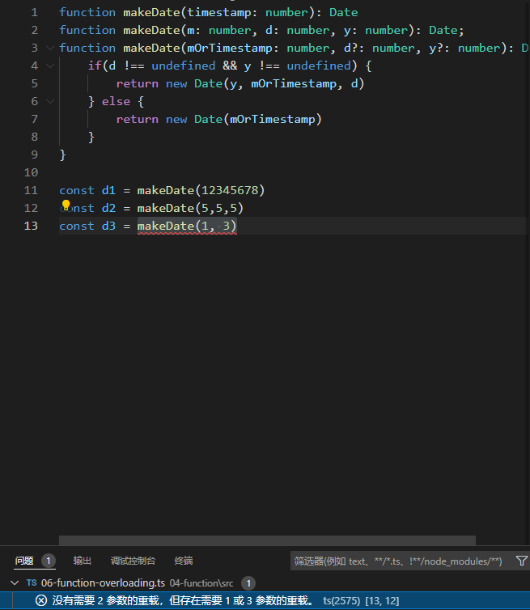Click the problem count badge beside 问题 tab
The width and height of the screenshot is (530, 610).
49,561
